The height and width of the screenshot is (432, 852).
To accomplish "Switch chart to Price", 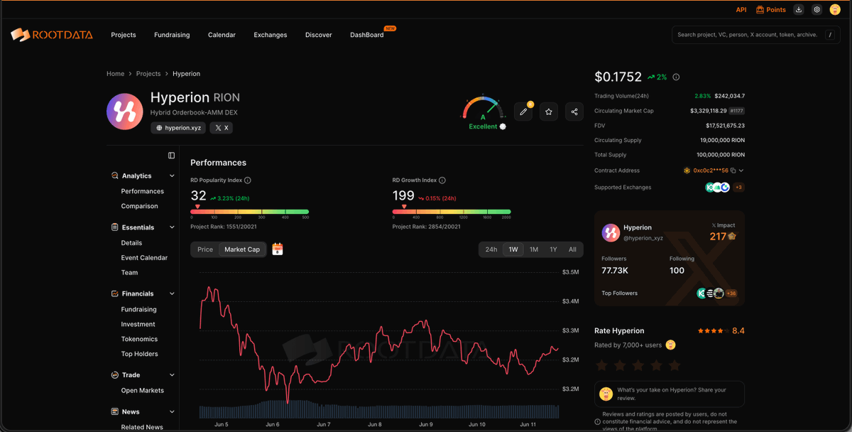I will (x=205, y=249).
